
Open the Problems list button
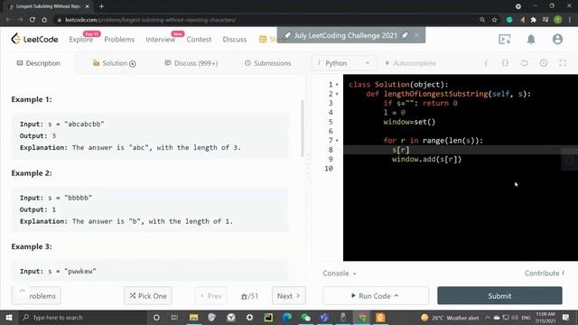[x=36, y=295]
